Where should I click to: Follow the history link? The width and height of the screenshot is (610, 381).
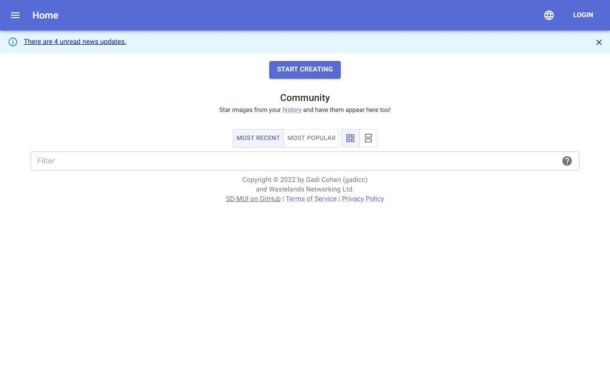[x=292, y=110]
